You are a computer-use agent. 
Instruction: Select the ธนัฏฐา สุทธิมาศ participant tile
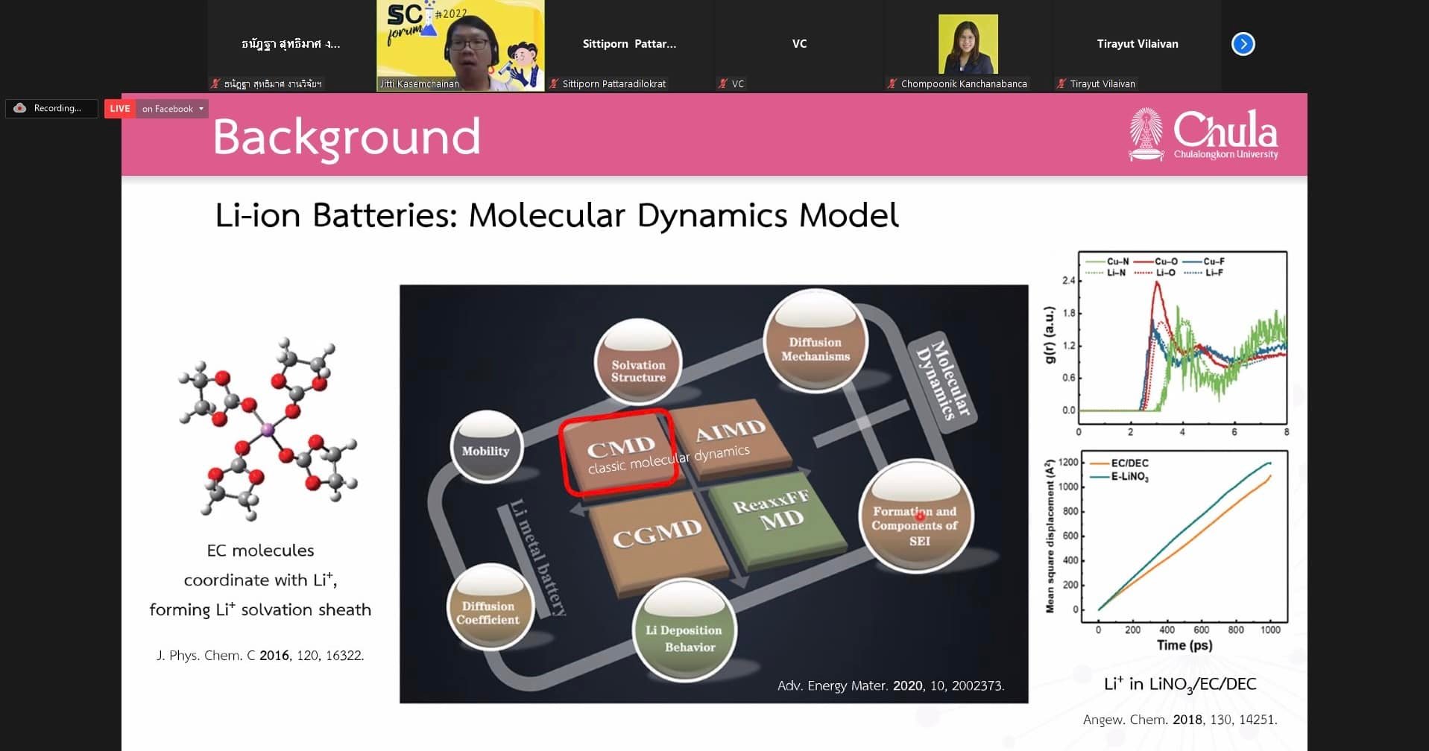click(x=291, y=45)
